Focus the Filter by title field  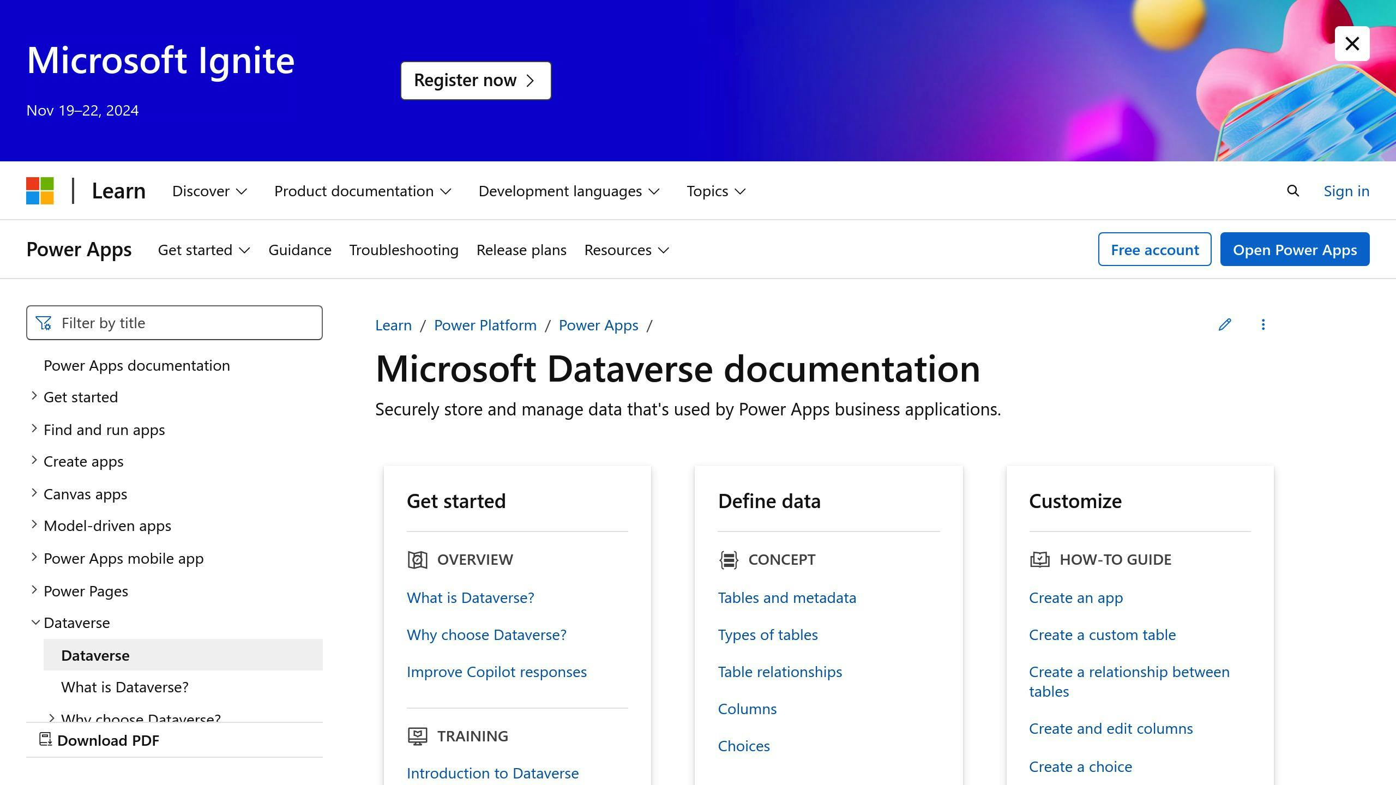pos(174,323)
